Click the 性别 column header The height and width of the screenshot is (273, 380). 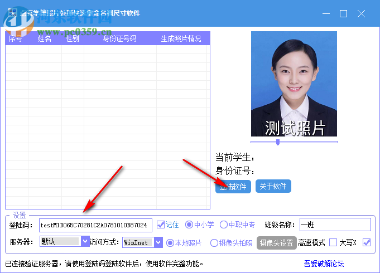pyautogui.click(x=72, y=38)
